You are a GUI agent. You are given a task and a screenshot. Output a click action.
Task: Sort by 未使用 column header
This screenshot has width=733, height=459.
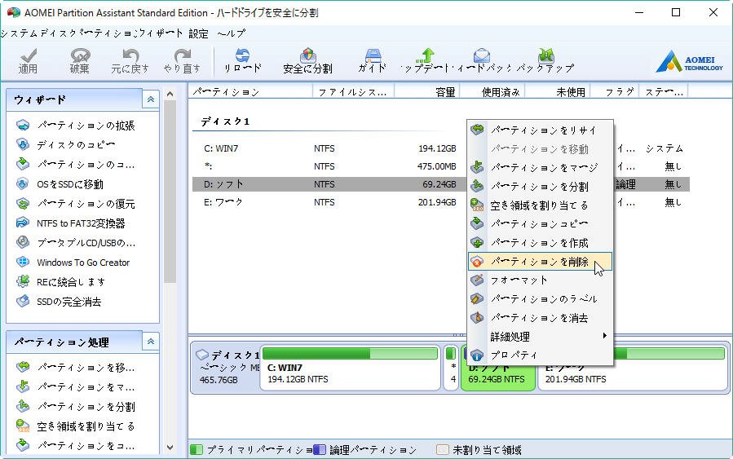coord(559,92)
